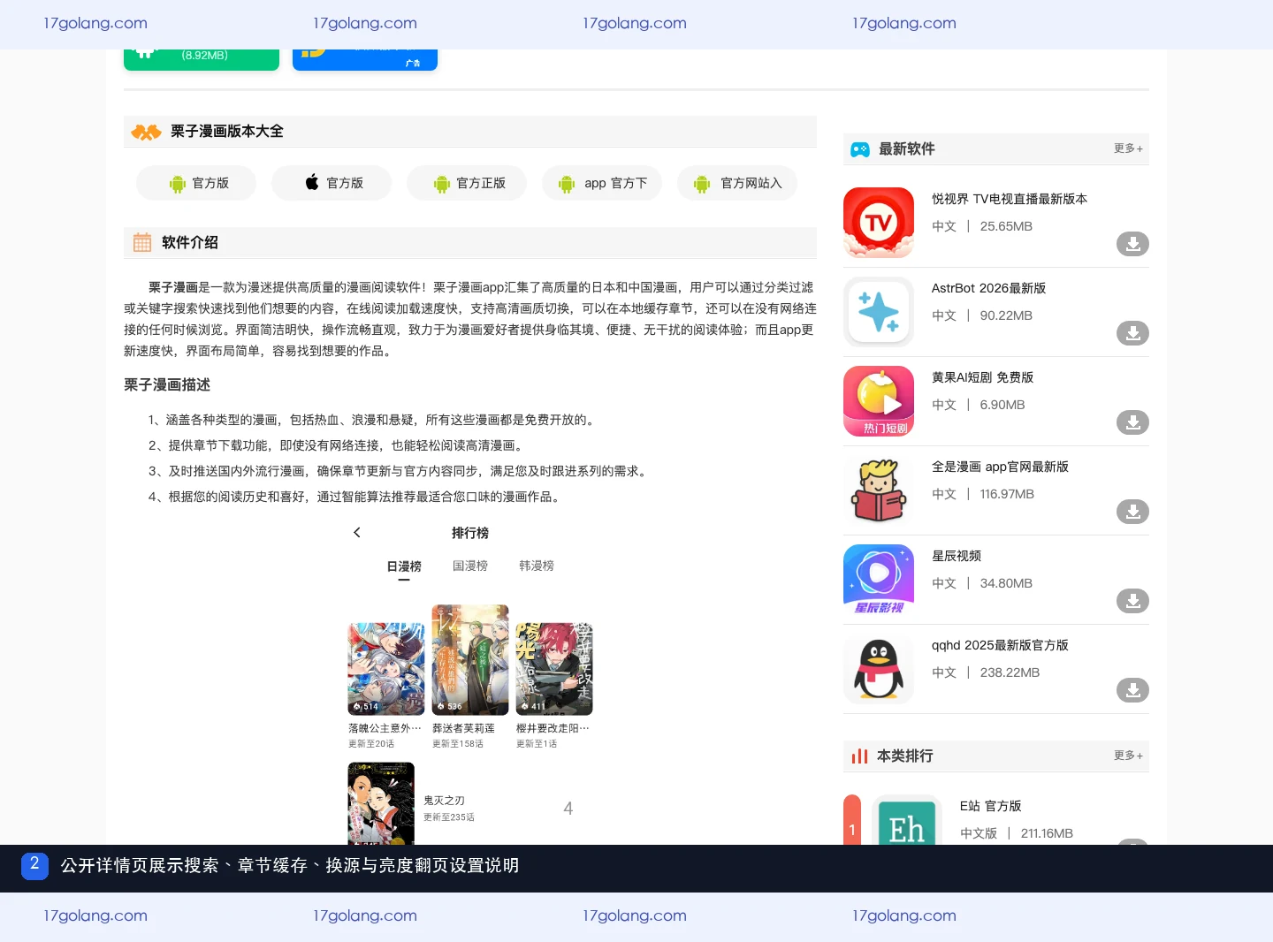This screenshot has height=942, width=1273.
Task: Open the 黄果AI短剧 免费版 link
Action: (x=982, y=377)
